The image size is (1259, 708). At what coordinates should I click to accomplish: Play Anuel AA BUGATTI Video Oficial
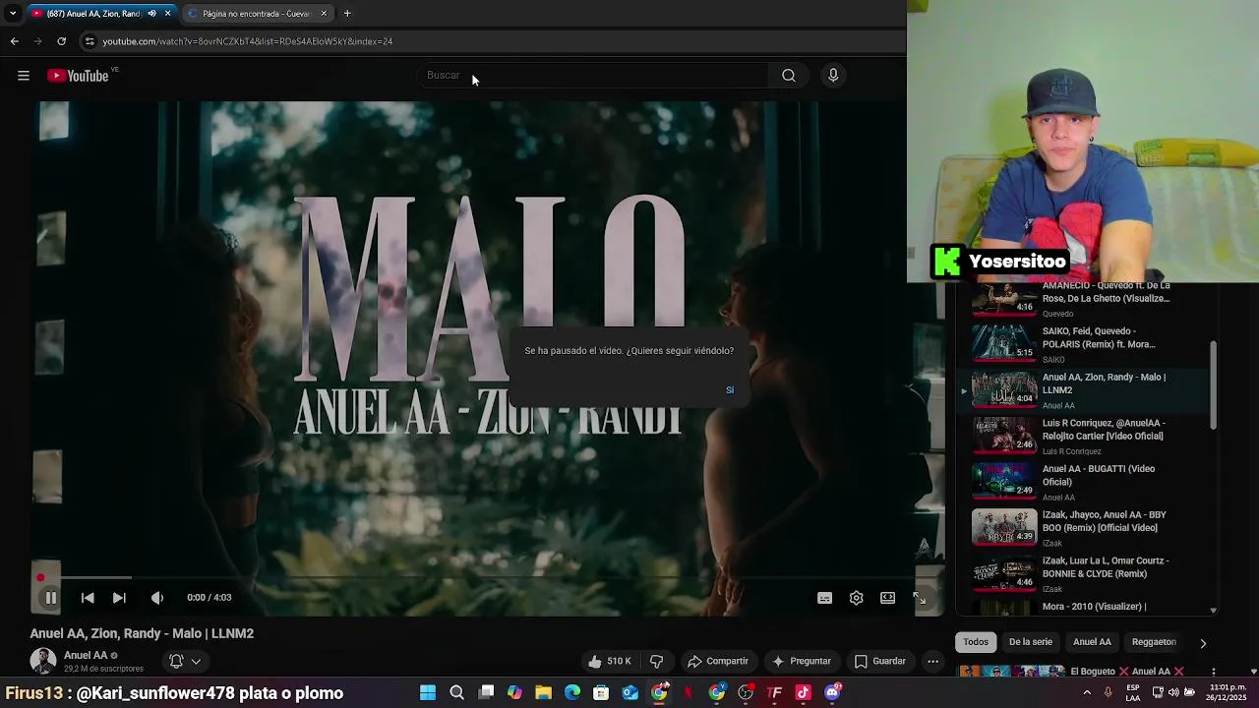(x=1082, y=482)
